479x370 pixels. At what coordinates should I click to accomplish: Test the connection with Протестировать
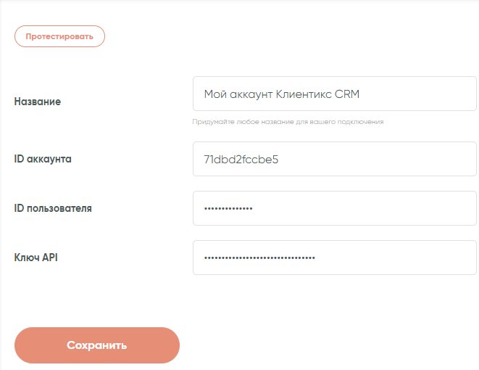59,36
